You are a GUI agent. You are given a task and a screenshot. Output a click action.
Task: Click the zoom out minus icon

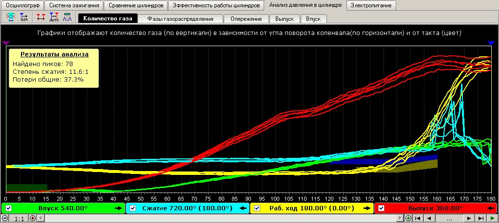pyautogui.click(x=4, y=218)
